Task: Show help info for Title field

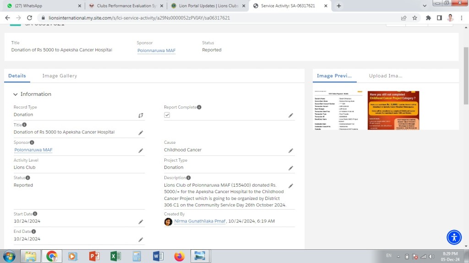Action: pos(24,125)
